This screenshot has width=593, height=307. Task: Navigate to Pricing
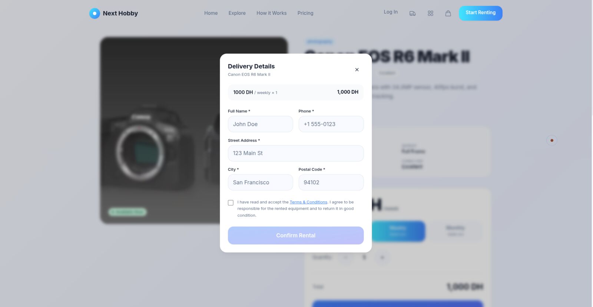click(305, 13)
